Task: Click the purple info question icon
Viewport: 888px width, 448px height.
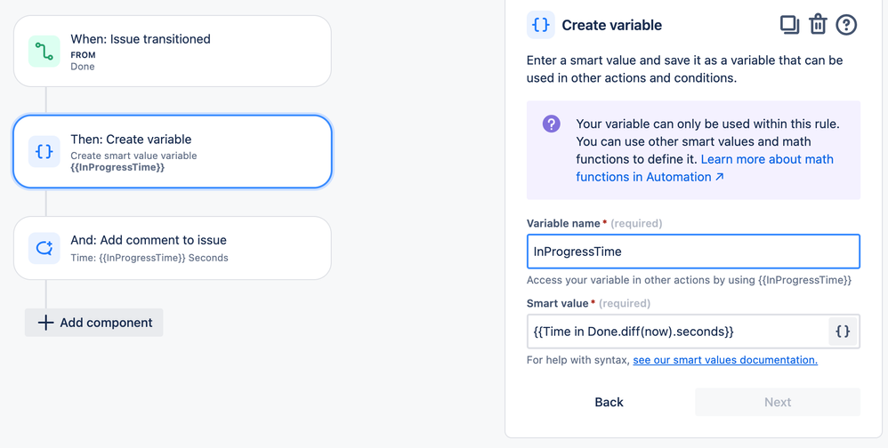Action: point(552,124)
